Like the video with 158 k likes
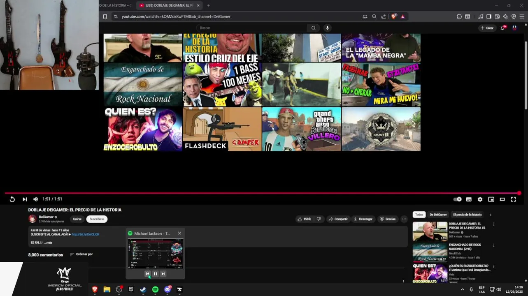528x296 pixels. click(x=305, y=219)
